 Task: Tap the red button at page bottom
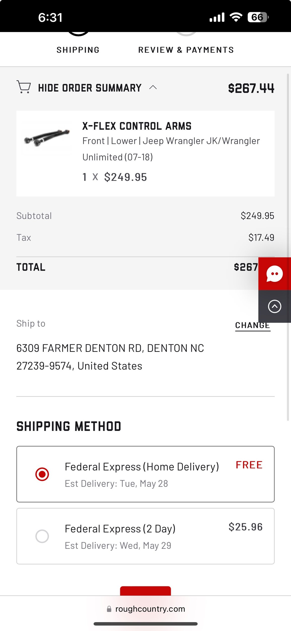pos(145,591)
